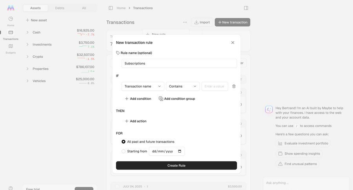
Task: Click Add action
Action: coord(136,121)
